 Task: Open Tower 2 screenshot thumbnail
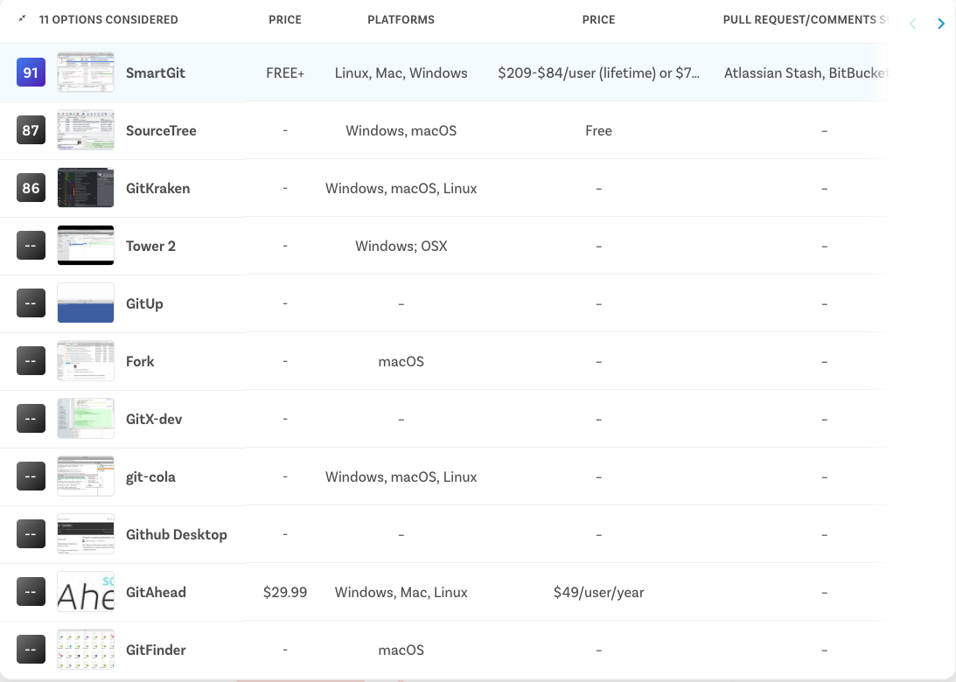(86, 246)
